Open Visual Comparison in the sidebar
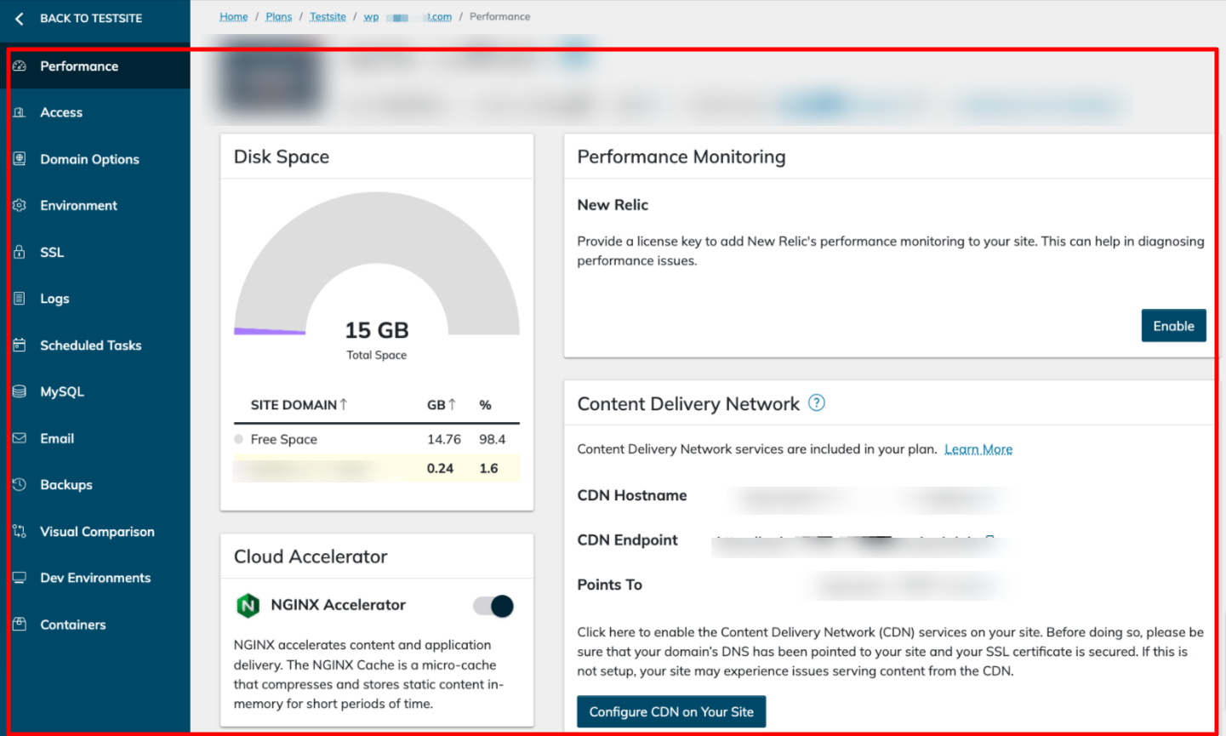Viewport: 1226px width, 736px height. pos(97,532)
